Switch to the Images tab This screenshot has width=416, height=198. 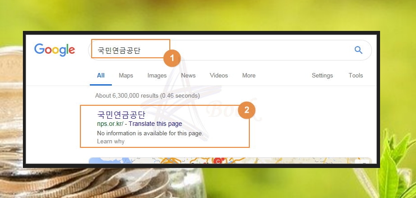pyautogui.click(x=157, y=75)
